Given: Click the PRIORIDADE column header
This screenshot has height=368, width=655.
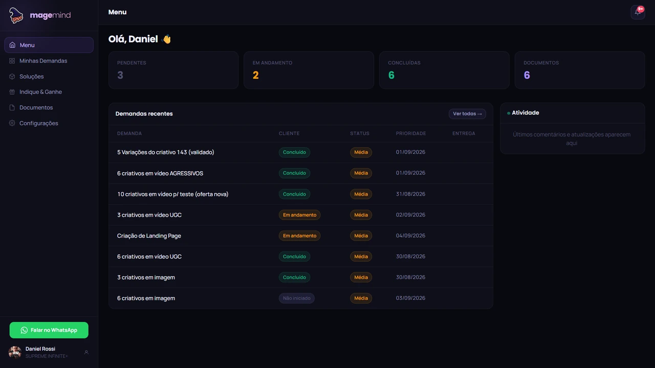Looking at the screenshot, I should pos(411,133).
